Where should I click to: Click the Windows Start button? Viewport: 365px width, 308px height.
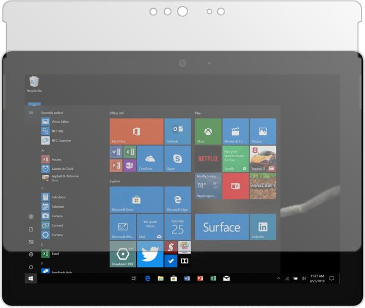click(31, 279)
